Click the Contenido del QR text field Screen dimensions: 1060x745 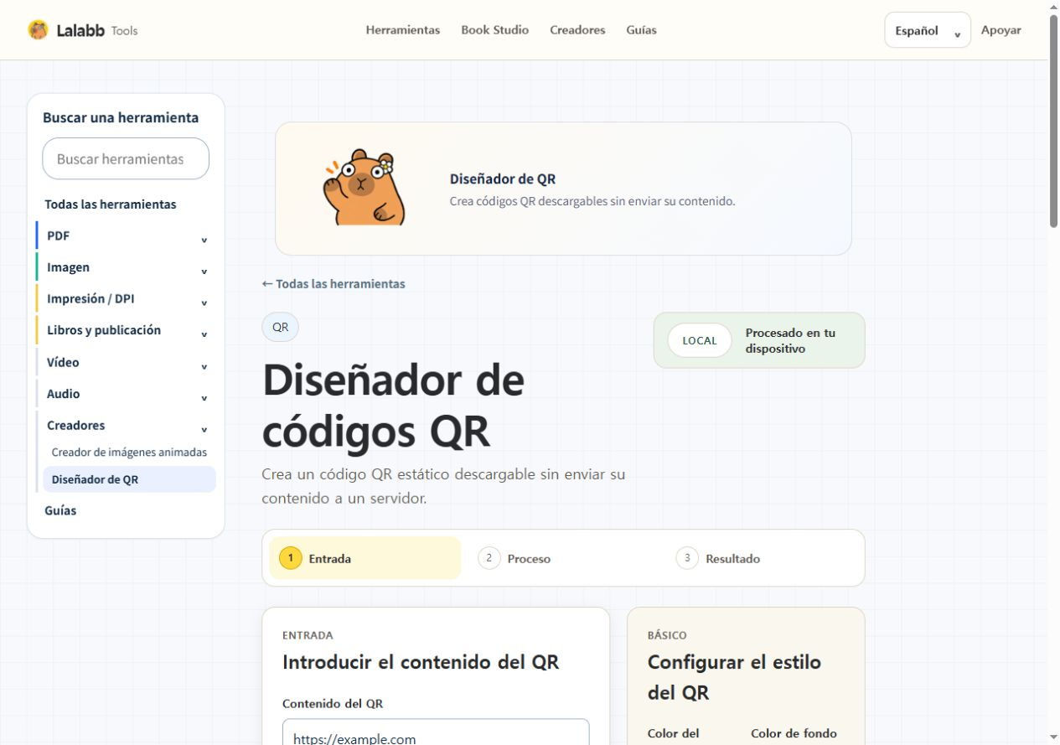coord(436,732)
